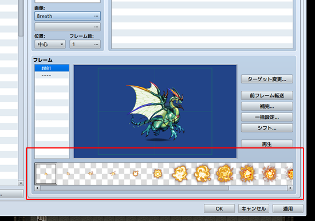The height and width of the screenshot is (221, 315).
Task: Select the third spark cell thumbnail
Action: point(90,174)
